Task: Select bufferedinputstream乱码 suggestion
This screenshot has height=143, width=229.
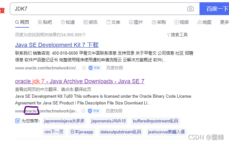Action: 155,121
